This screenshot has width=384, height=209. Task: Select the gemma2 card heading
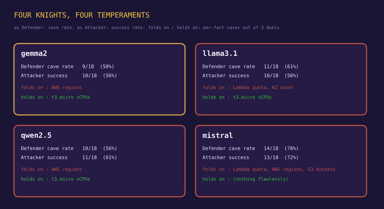click(34, 54)
